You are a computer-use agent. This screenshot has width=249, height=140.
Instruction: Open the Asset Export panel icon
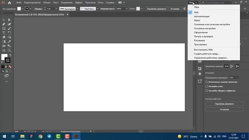200,81
